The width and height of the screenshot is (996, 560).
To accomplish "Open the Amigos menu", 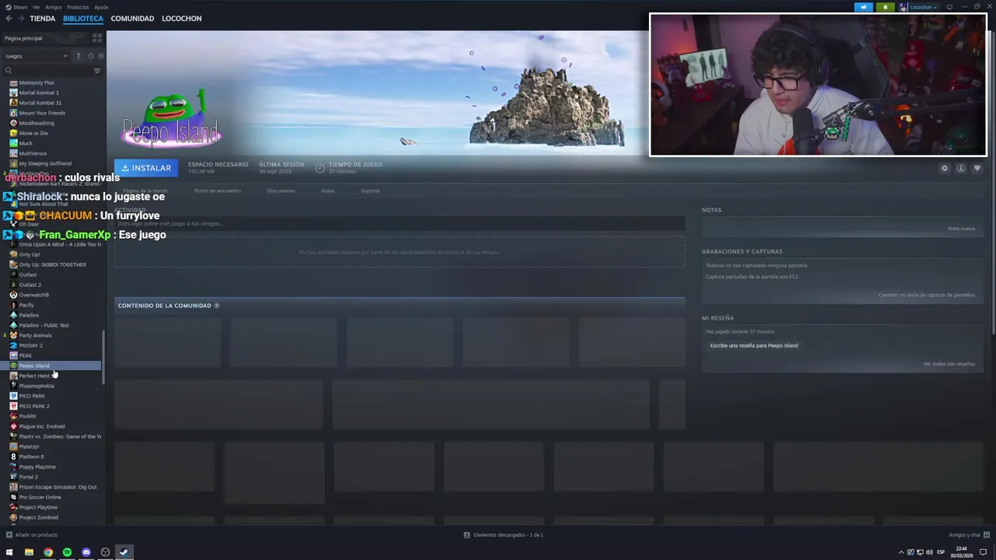I will click(53, 7).
